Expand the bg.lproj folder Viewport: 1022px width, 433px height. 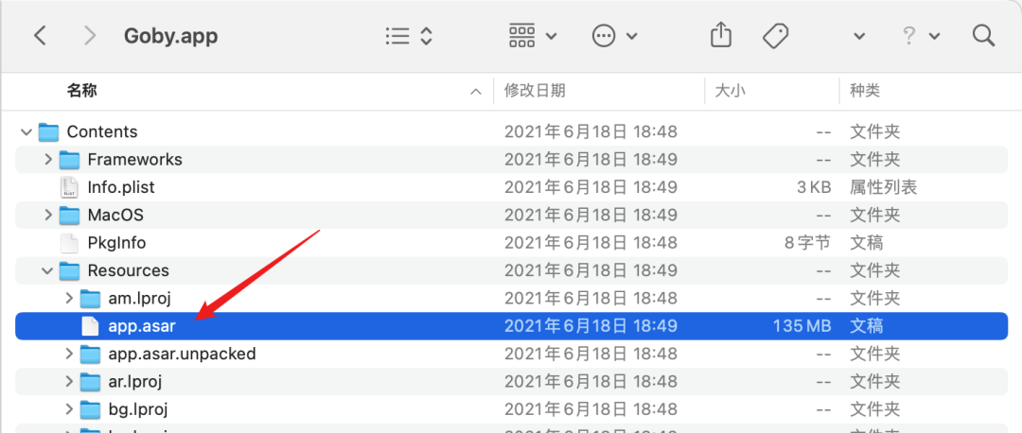tap(69, 409)
